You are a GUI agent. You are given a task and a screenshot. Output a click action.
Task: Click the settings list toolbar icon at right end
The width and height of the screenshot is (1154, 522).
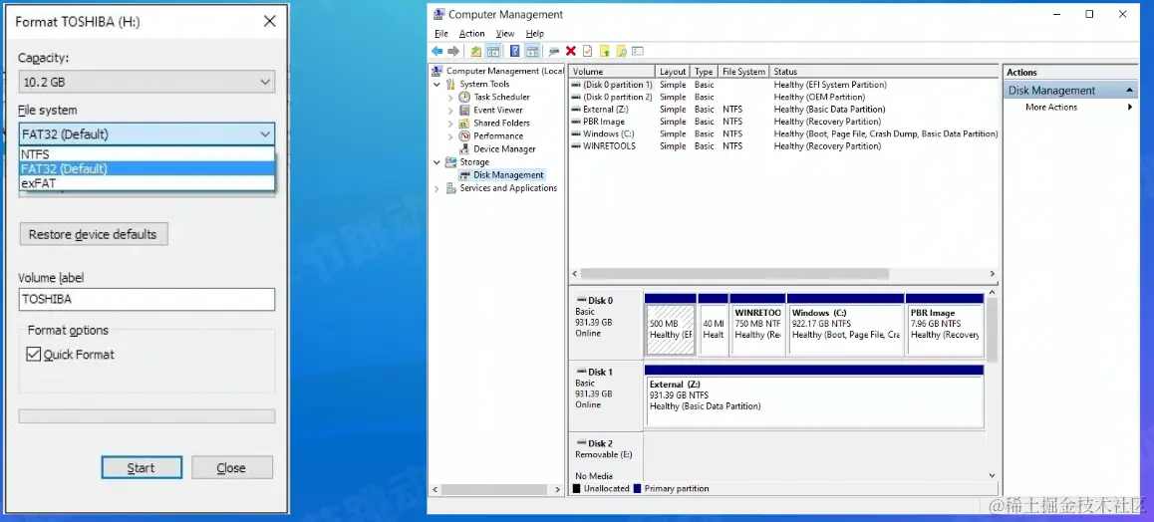(638, 51)
